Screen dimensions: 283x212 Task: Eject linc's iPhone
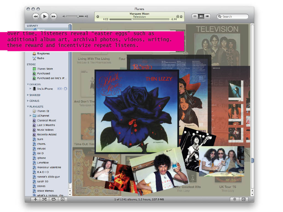point(65,89)
